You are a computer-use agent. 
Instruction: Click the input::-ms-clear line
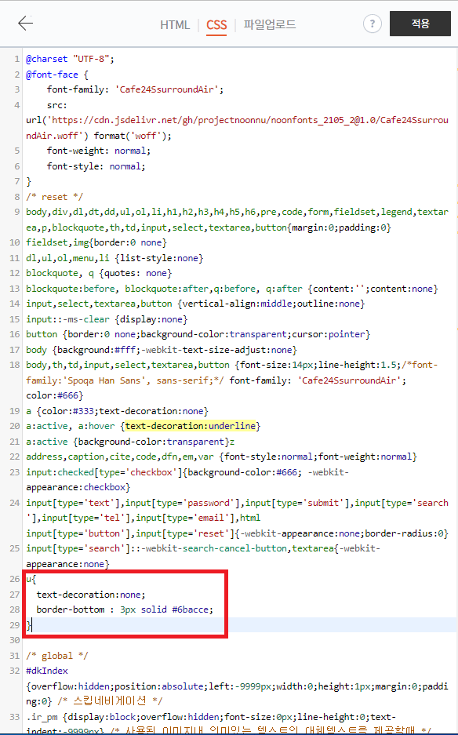tap(107, 319)
